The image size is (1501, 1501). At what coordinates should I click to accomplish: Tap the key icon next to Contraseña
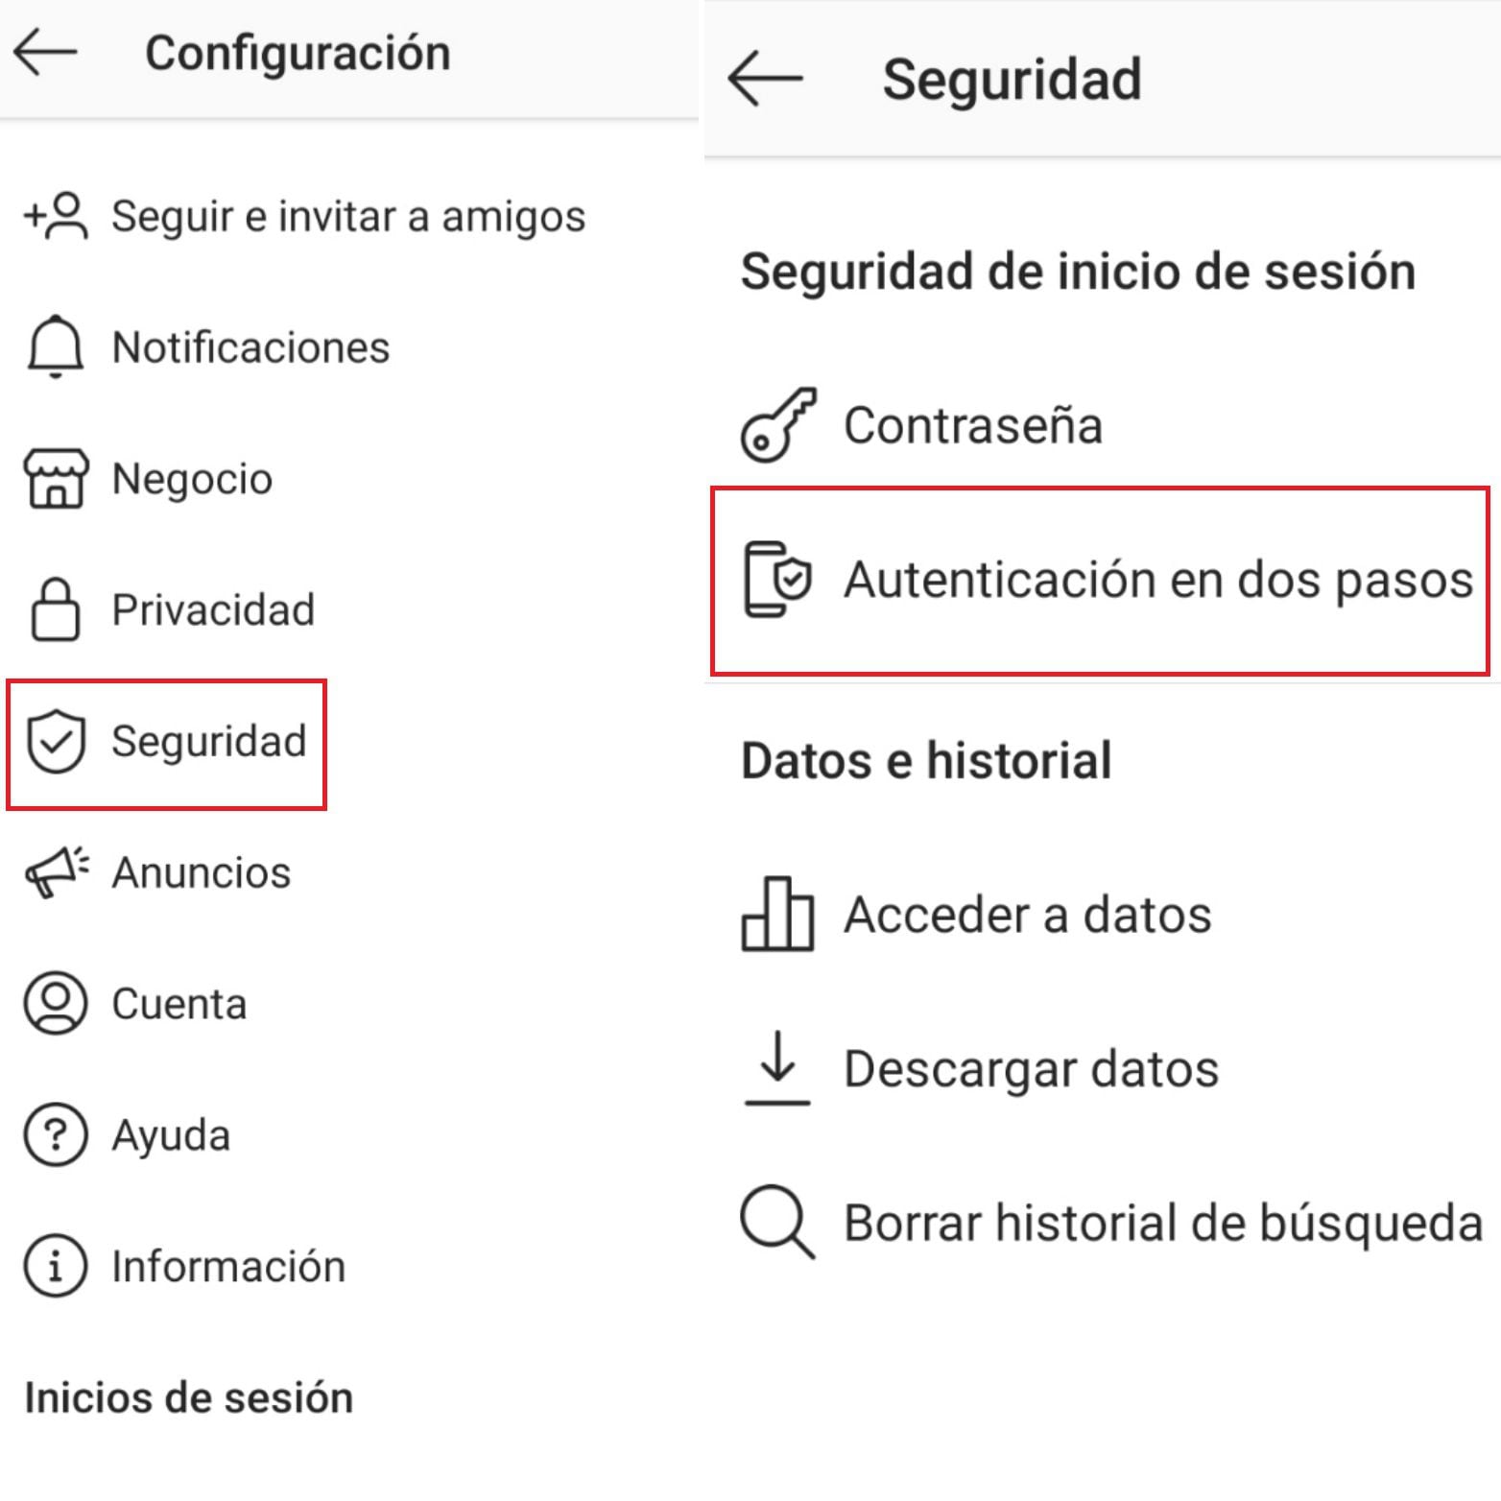[777, 425]
